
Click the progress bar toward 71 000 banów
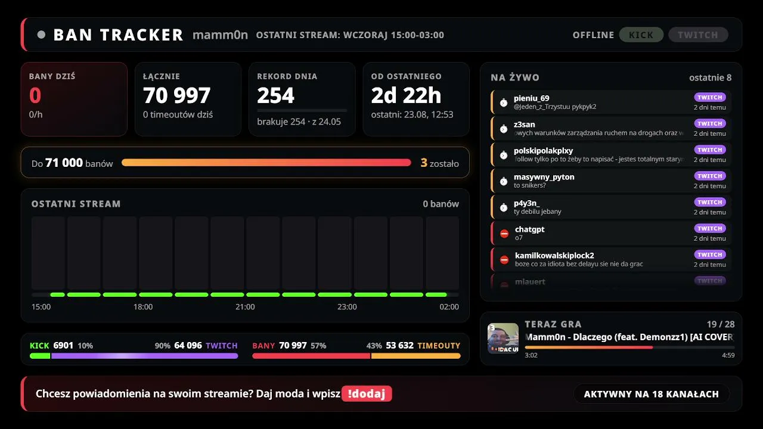coord(266,162)
